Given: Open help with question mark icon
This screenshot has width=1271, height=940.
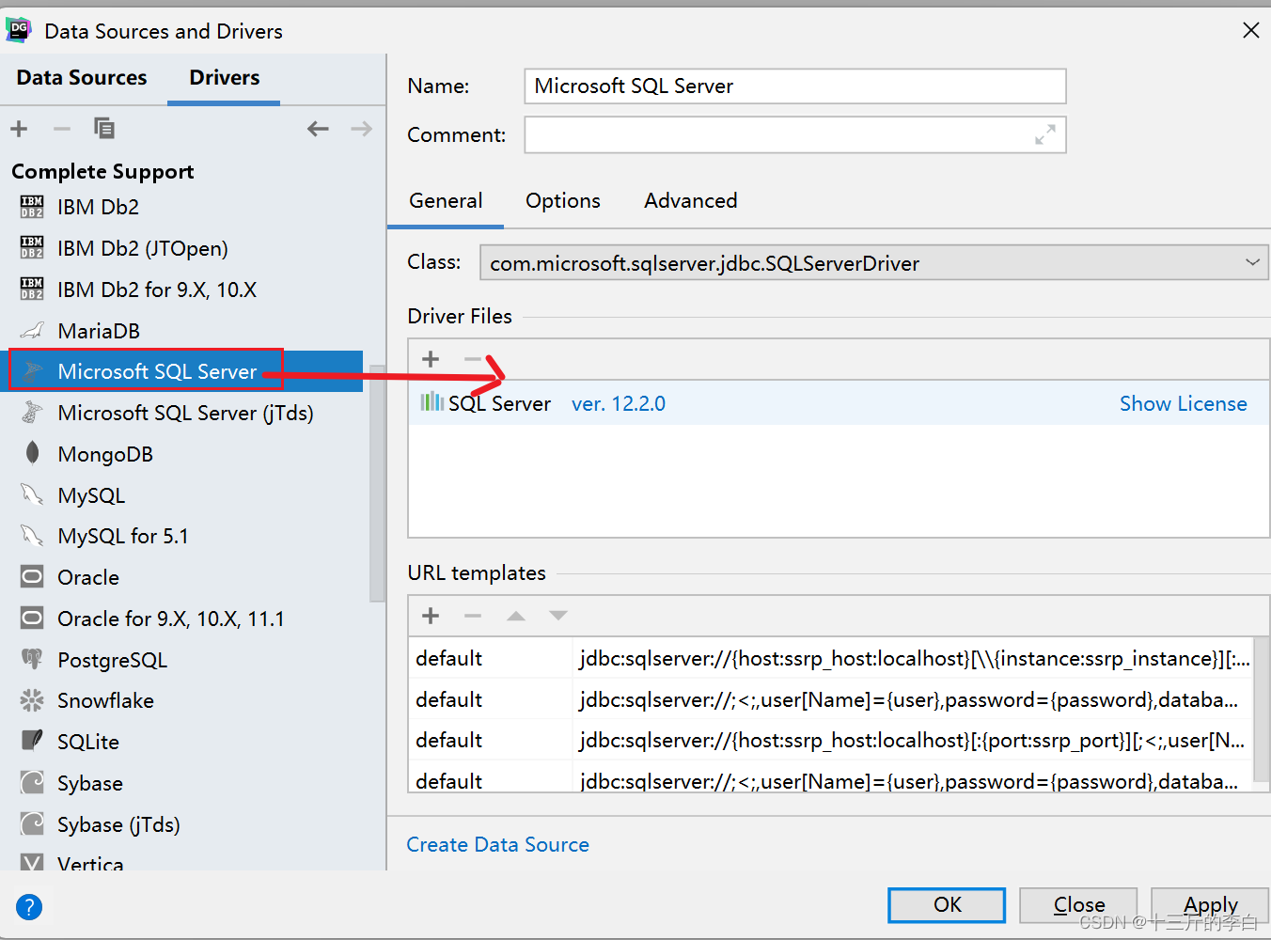Looking at the screenshot, I should (x=29, y=907).
